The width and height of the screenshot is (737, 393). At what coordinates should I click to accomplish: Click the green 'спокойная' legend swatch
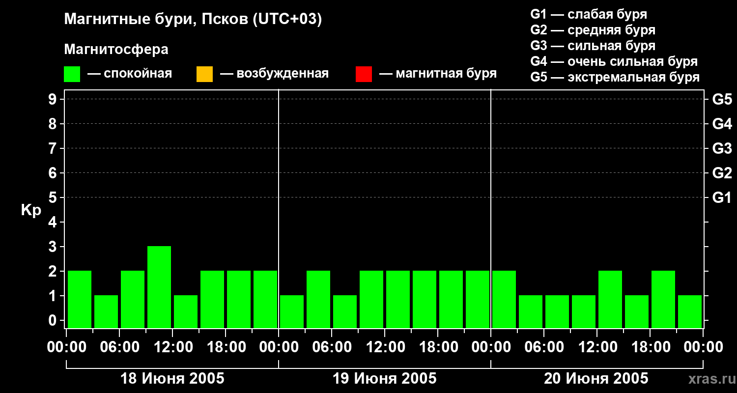72,74
